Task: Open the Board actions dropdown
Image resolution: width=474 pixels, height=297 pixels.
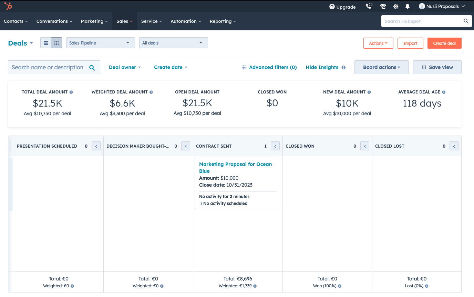Action: pos(381,67)
